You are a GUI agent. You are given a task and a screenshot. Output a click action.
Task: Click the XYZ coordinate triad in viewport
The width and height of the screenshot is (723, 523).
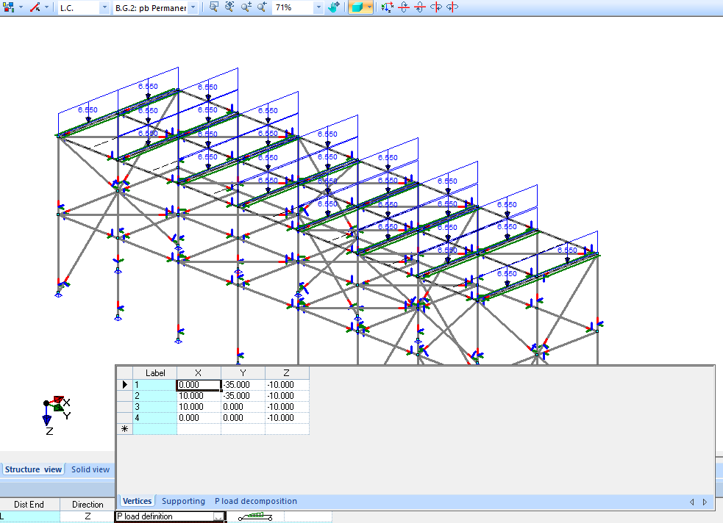[x=56, y=414]
